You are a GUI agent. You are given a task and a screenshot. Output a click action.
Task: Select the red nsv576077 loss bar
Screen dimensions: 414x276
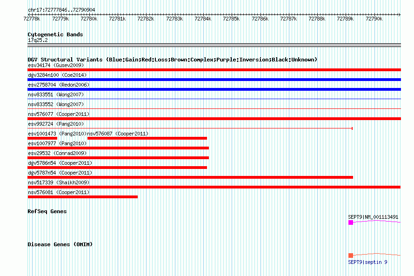point(214,119)
